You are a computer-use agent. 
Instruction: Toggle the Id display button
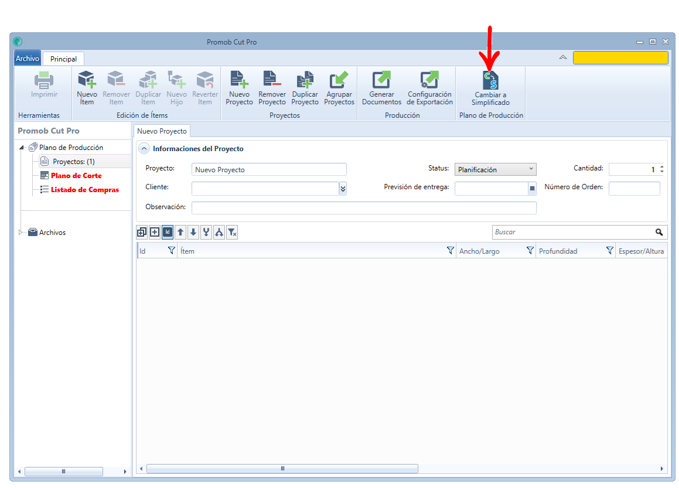click(x=168, y=233)
